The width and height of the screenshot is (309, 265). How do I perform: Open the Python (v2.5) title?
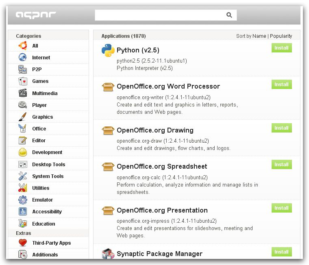(138, 50)
